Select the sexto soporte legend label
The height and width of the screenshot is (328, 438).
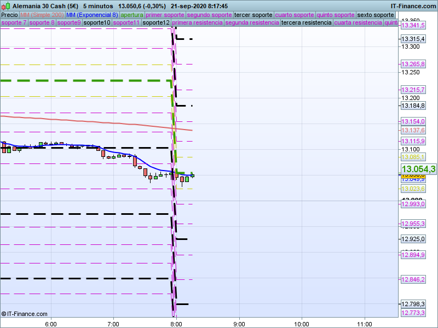(x=376, y=15)
